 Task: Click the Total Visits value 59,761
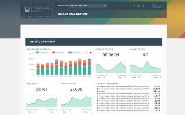(42, 89)
